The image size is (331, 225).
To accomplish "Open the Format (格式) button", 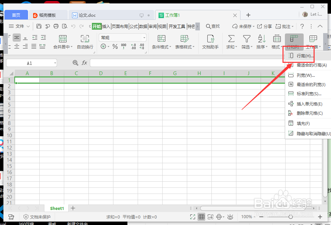I will click(277, 42).
